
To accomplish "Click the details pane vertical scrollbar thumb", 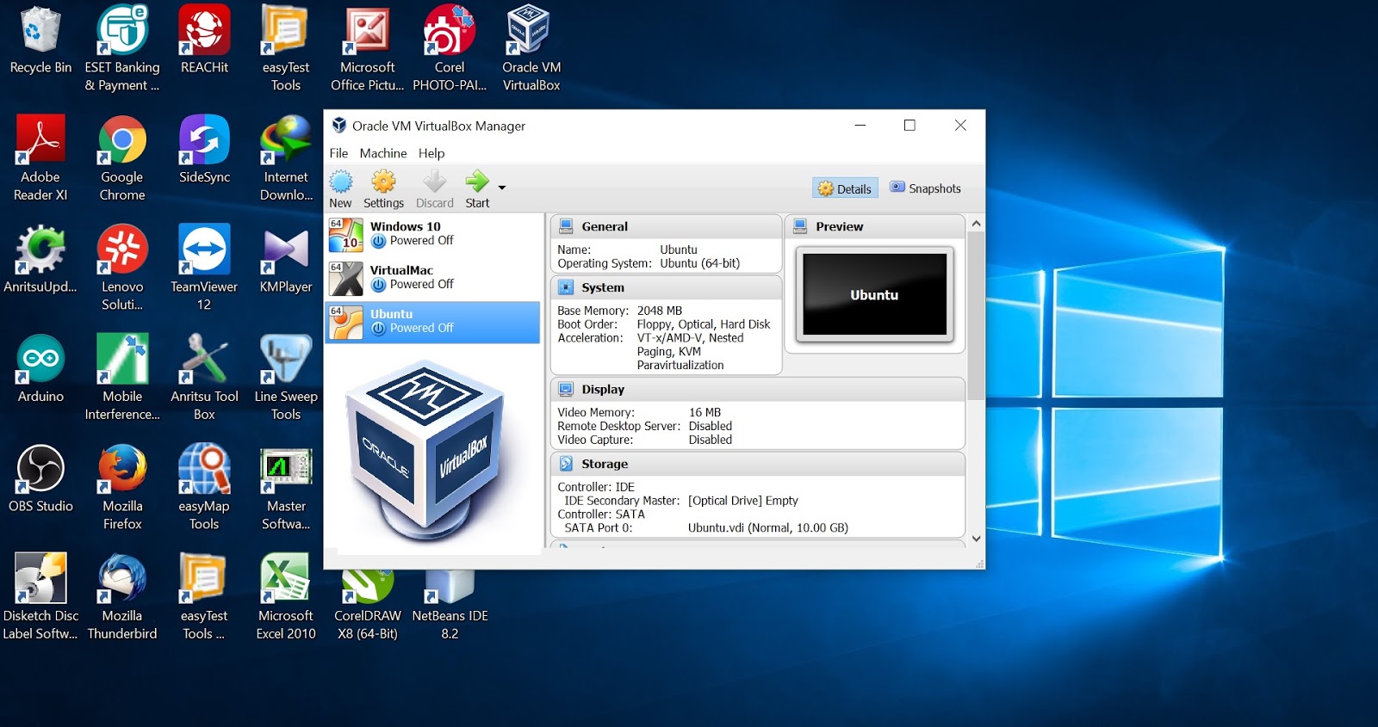I will coord(976,316).
